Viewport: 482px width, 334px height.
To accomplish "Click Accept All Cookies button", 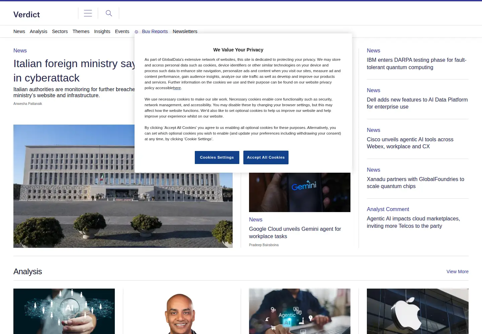I will coord(266,157).
